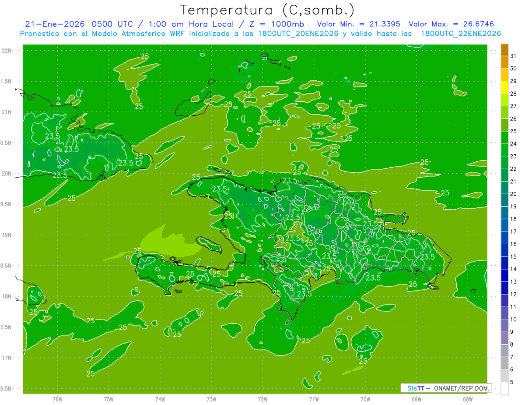Image resolution: width=525 pixels, height=405 pixels.
Task: Click the "0.5N" latitude axis label
Action: click(7, 143)
